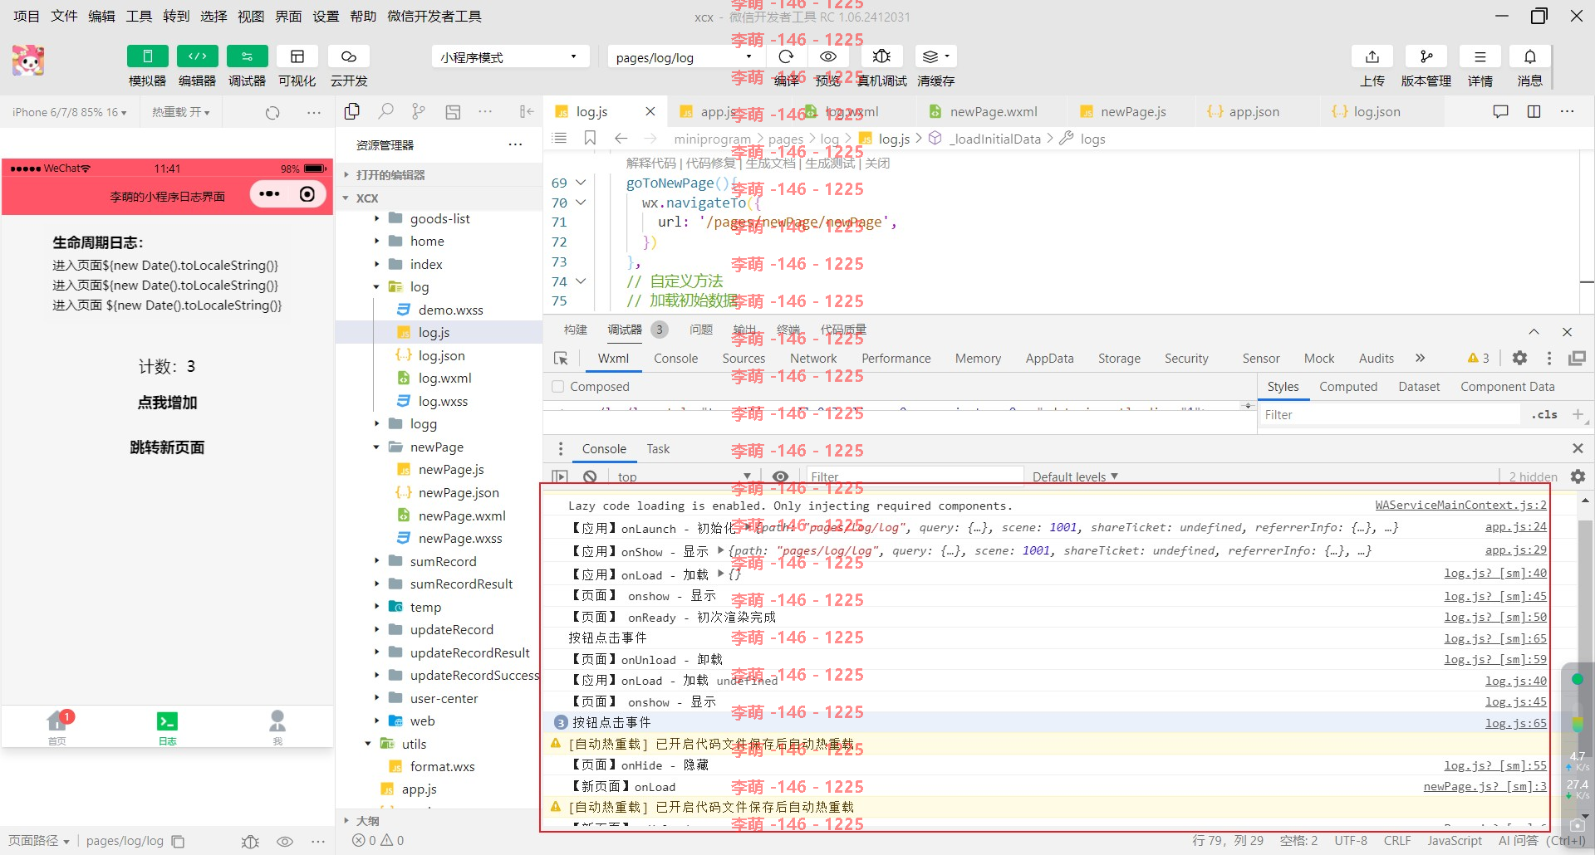Switch to the newPage.js editor tab
This screenshot has width=1595, height=855.
pyautogui.click(x=1123, y=111)
